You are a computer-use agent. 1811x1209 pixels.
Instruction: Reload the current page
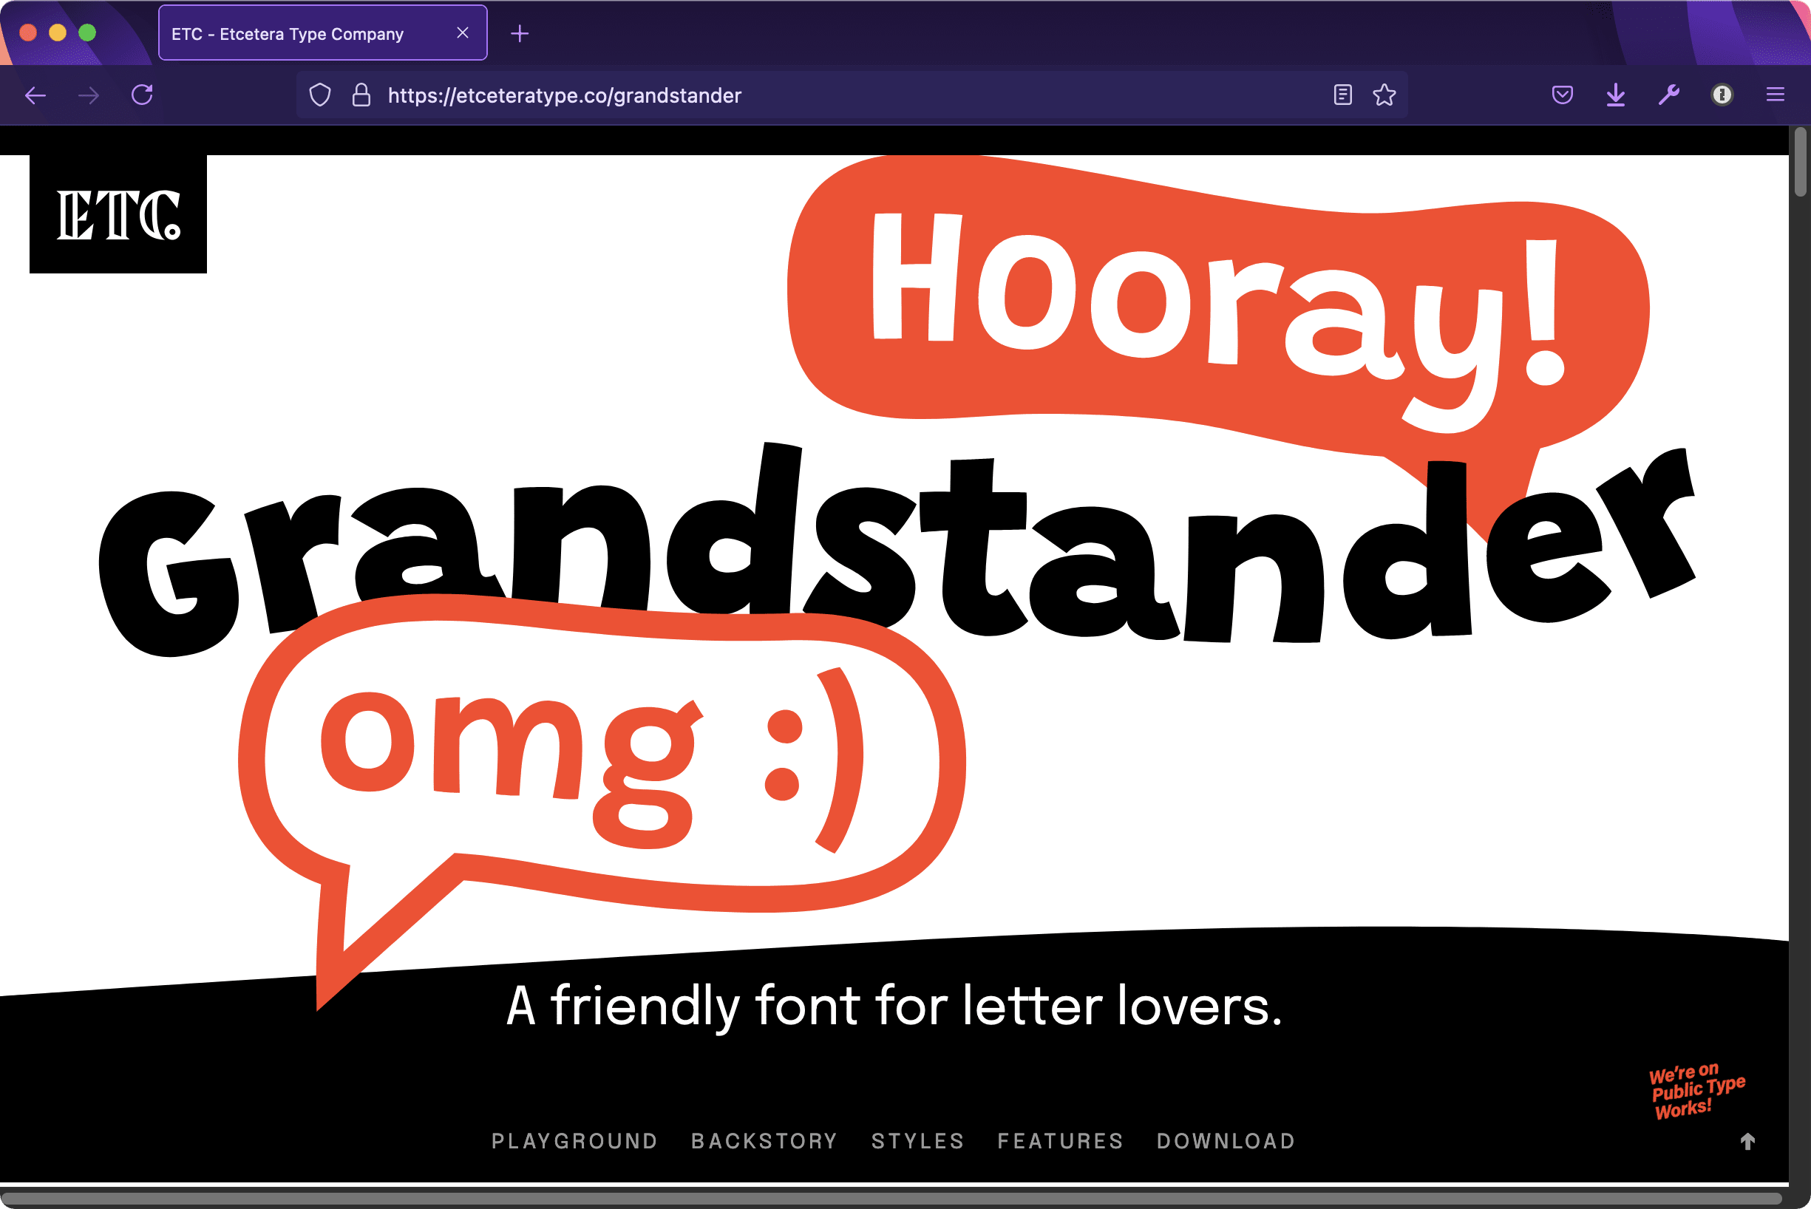point(142,95)
